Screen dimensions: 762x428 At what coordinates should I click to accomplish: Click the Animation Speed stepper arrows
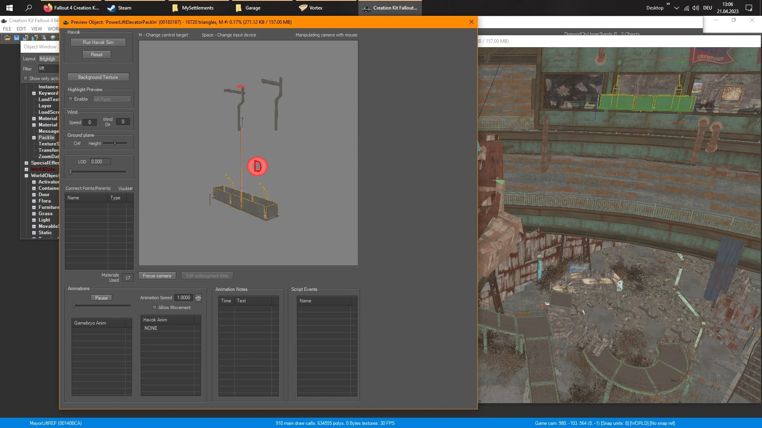(198, 298)
